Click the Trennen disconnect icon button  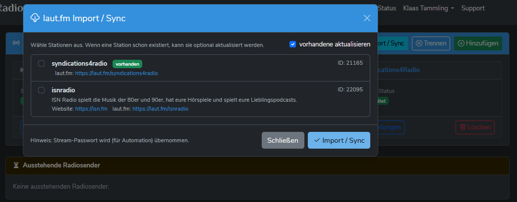click(419, 43)
